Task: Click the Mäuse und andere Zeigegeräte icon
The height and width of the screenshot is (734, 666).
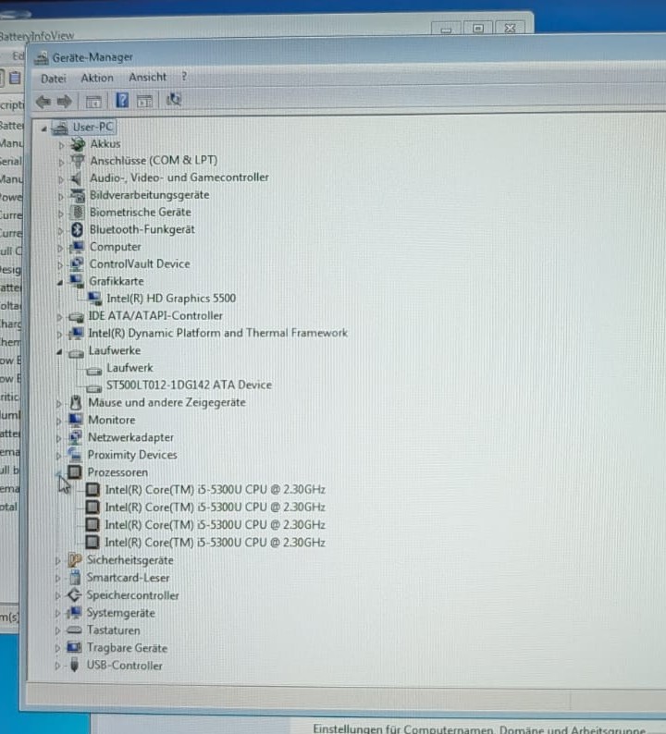Action: [x=76, y=402]
